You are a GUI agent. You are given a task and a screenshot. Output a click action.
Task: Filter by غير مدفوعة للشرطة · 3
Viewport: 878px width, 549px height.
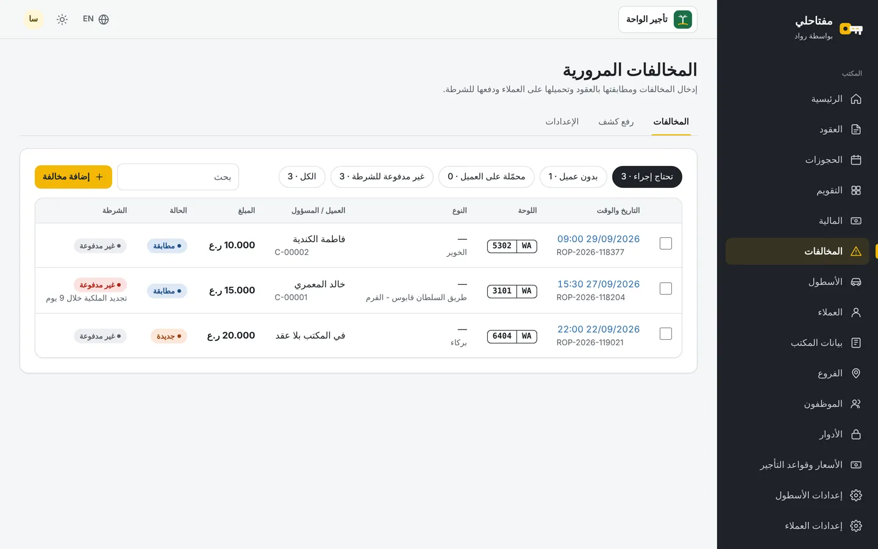click(x=382, y=177)
